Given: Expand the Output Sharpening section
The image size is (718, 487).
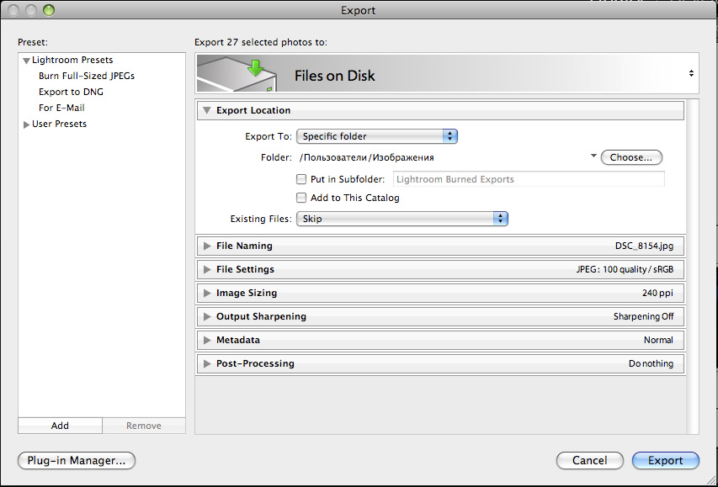Looking at the screenshot, I should [207, 316].
